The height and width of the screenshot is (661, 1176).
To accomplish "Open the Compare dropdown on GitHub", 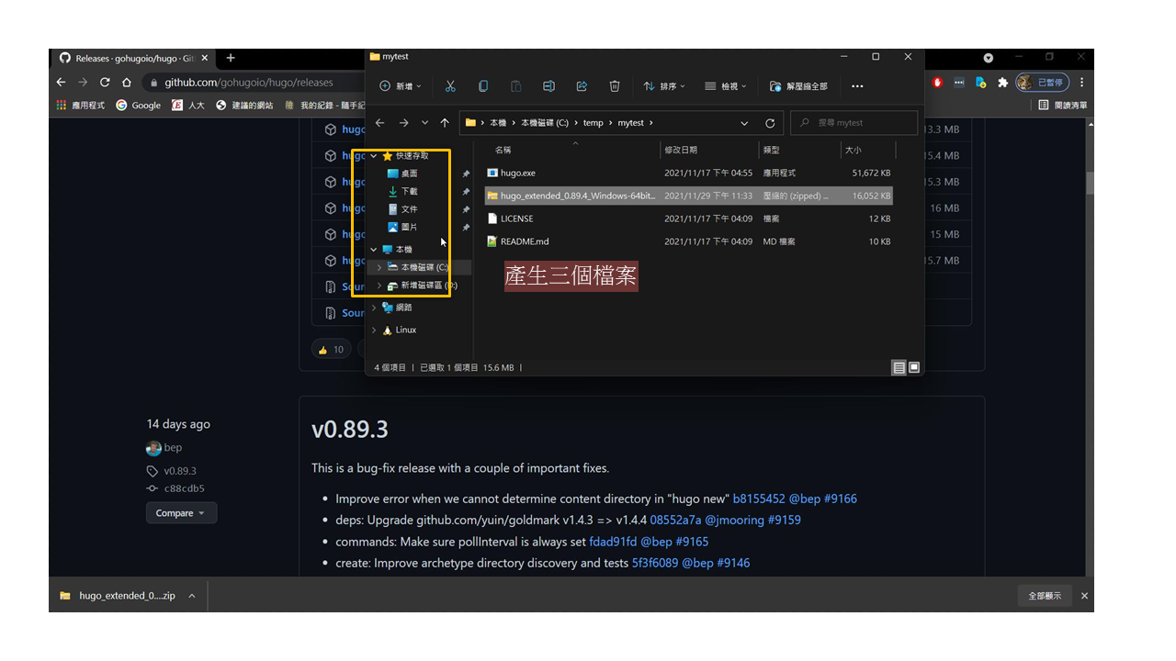I will pyautogui.click(x=181, y=513).
